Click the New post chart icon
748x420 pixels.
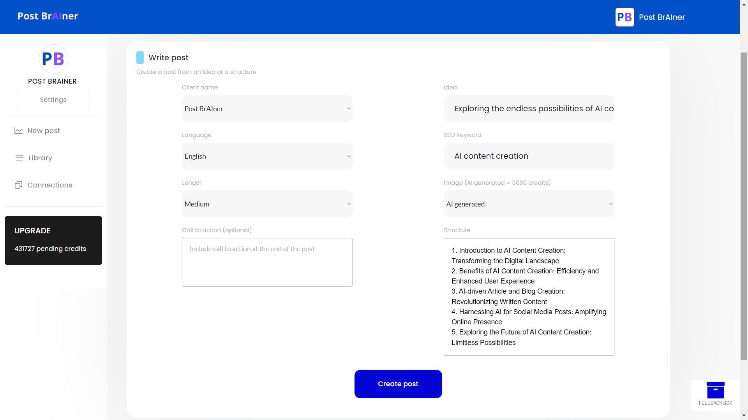pyautogui.click(x=18, y=131)
